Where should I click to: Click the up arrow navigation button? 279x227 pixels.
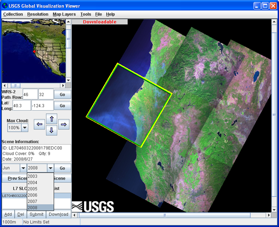[52, 119]
